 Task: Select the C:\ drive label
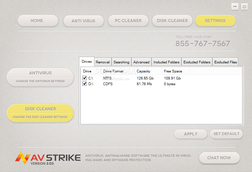point(91,78)
